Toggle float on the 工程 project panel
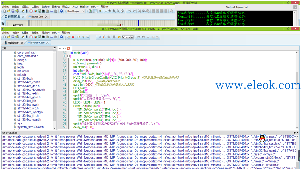This screenshot has height=169, width=301. (54, 48)
